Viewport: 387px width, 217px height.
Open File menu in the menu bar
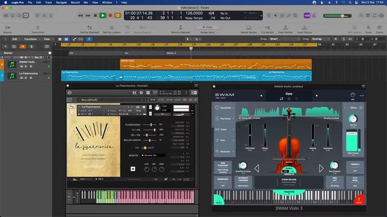tap(30, 2)
